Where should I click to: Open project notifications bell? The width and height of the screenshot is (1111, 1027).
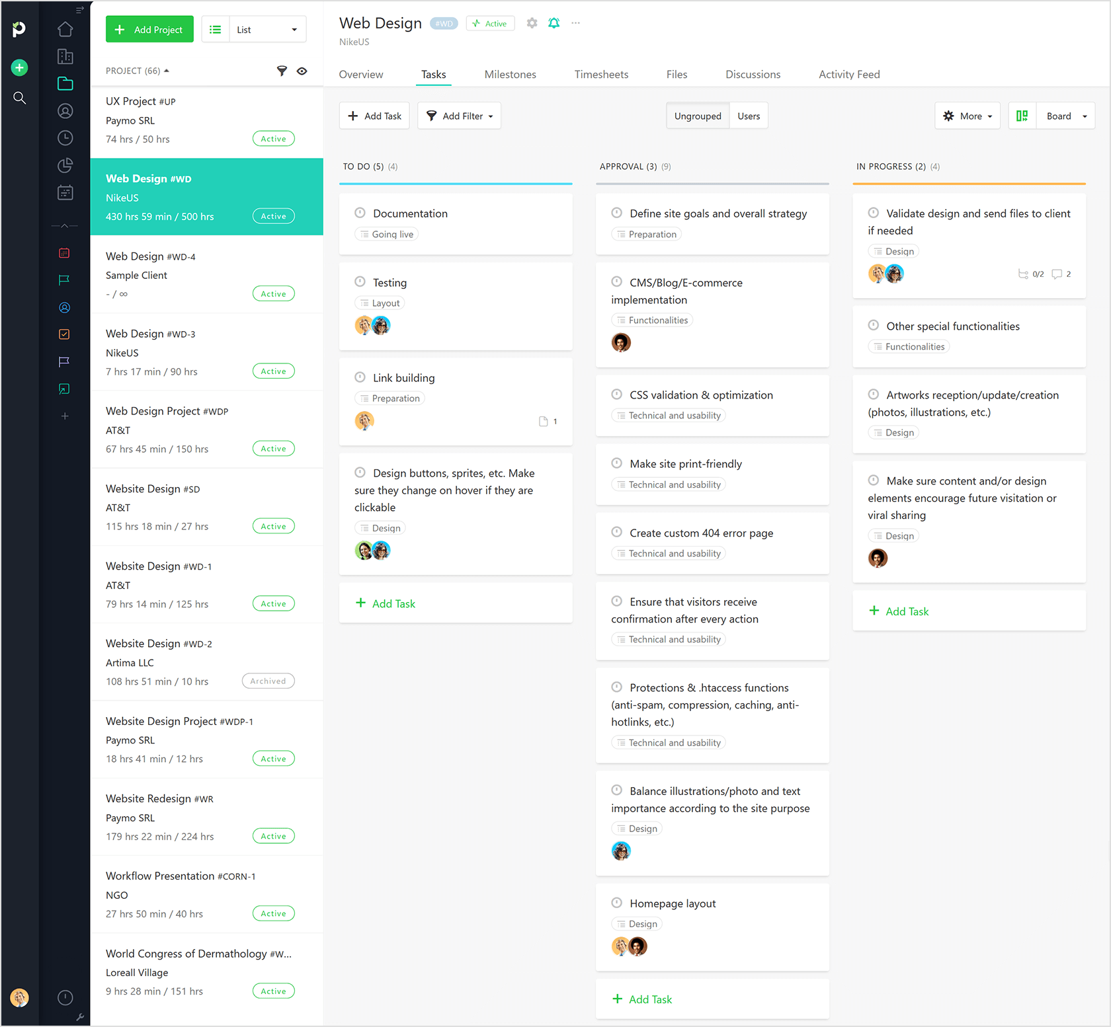(554, 22)
